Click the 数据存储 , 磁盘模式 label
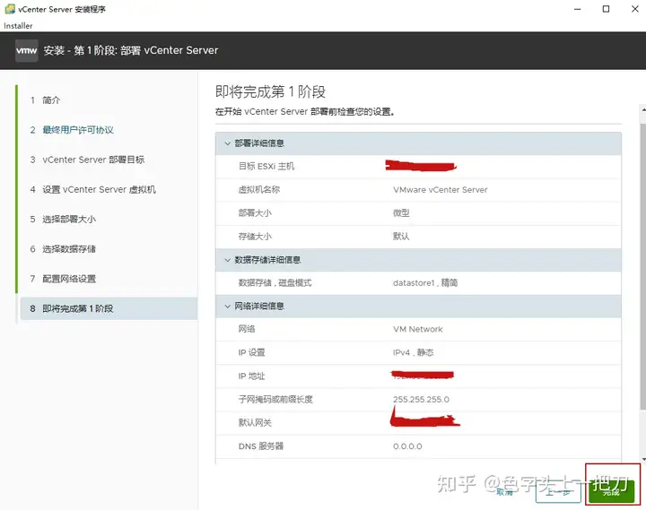 tap(275, 282)
